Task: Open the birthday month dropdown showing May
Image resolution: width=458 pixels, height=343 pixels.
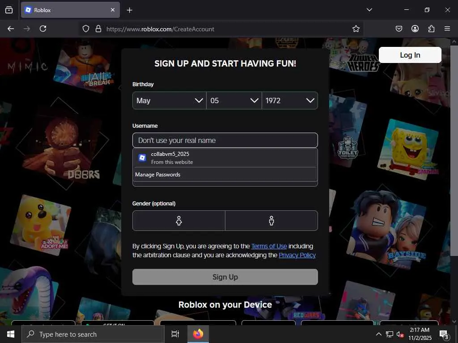Action: [170, 100]
